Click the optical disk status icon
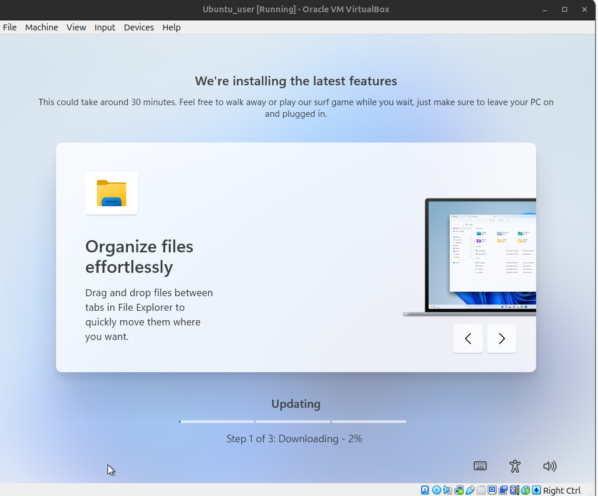598x496 pixels. pos(436,490)
